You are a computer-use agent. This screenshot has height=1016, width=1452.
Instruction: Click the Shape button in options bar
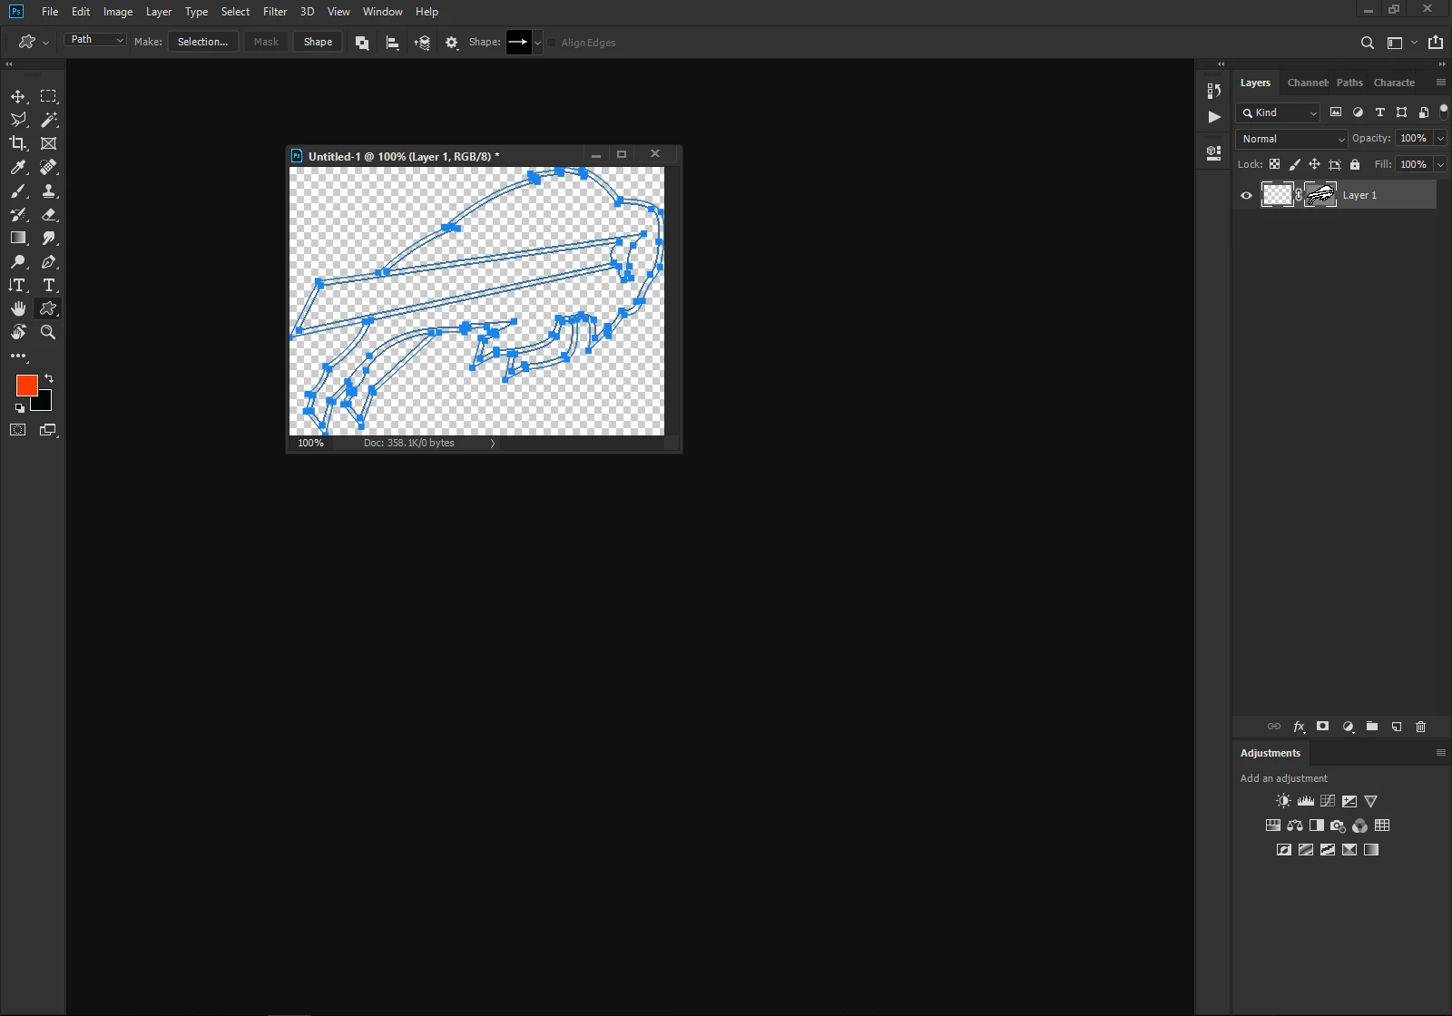pyautogui.click(x=318, y=42)
